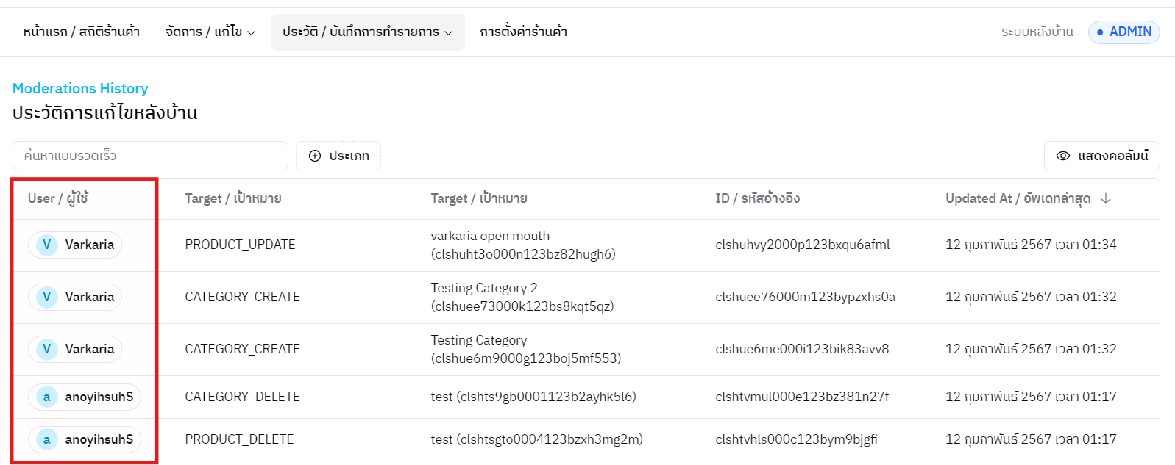The image size is (1175, 465).
Task: Click the third Varkaria user chip
Action: click(75, 349)
